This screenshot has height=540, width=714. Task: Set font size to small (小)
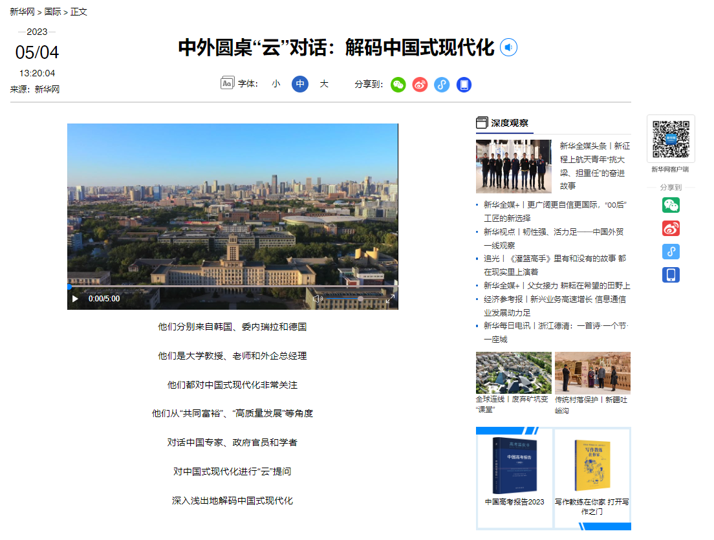276,84
